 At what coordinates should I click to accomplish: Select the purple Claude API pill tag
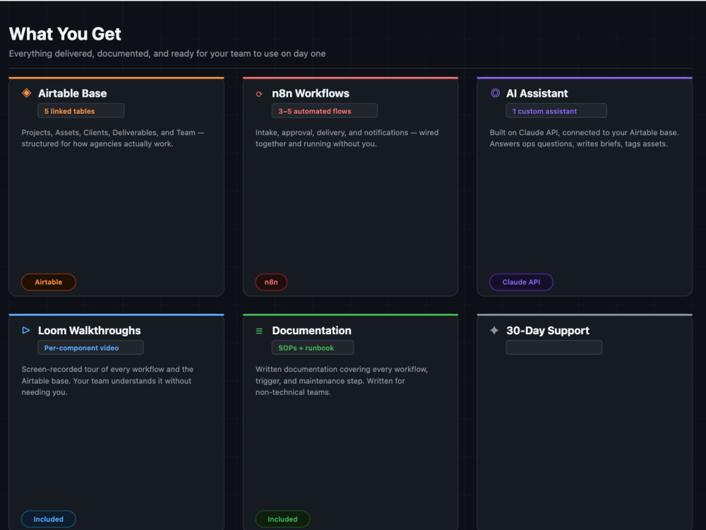[x=521, y=282]
